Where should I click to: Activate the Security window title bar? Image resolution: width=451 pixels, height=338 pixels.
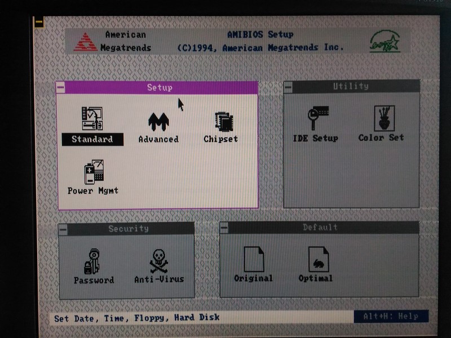point(130,229)
